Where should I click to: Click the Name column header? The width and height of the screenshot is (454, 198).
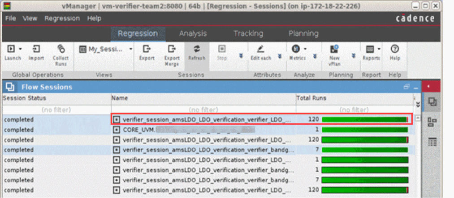pos(203,98)
